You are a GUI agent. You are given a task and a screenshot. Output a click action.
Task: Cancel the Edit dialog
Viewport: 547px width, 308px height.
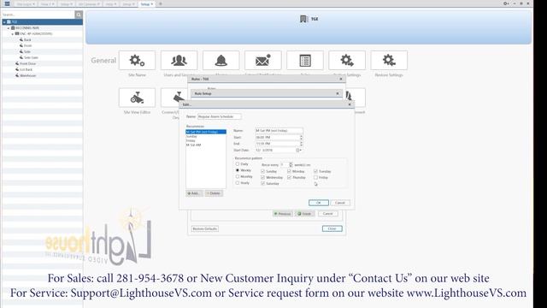point(340,203)
